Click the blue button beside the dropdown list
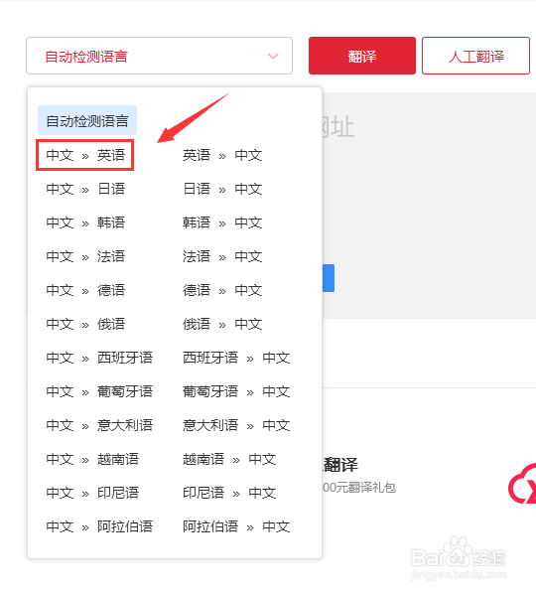The width and height of the screenshot is (536, 593). tap(329, 278)
